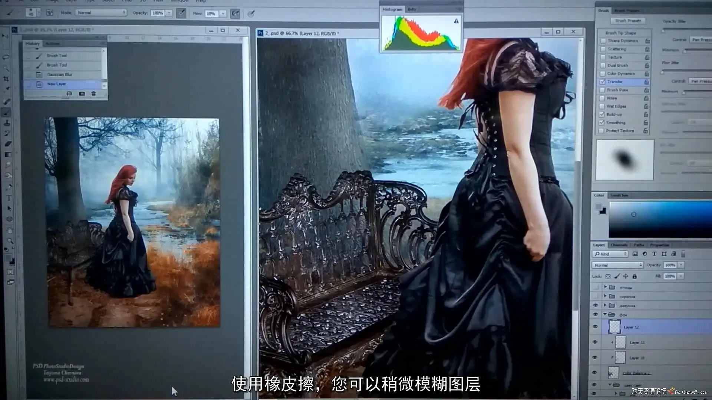Create new snapshot in History panel
Viewport: 712px width, 400px height.
(x=82, y=94)
